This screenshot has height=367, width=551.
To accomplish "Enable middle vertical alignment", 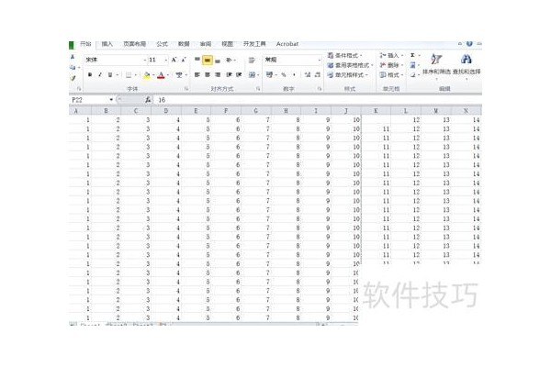I will pyautogui.click(x=208, y=61).
